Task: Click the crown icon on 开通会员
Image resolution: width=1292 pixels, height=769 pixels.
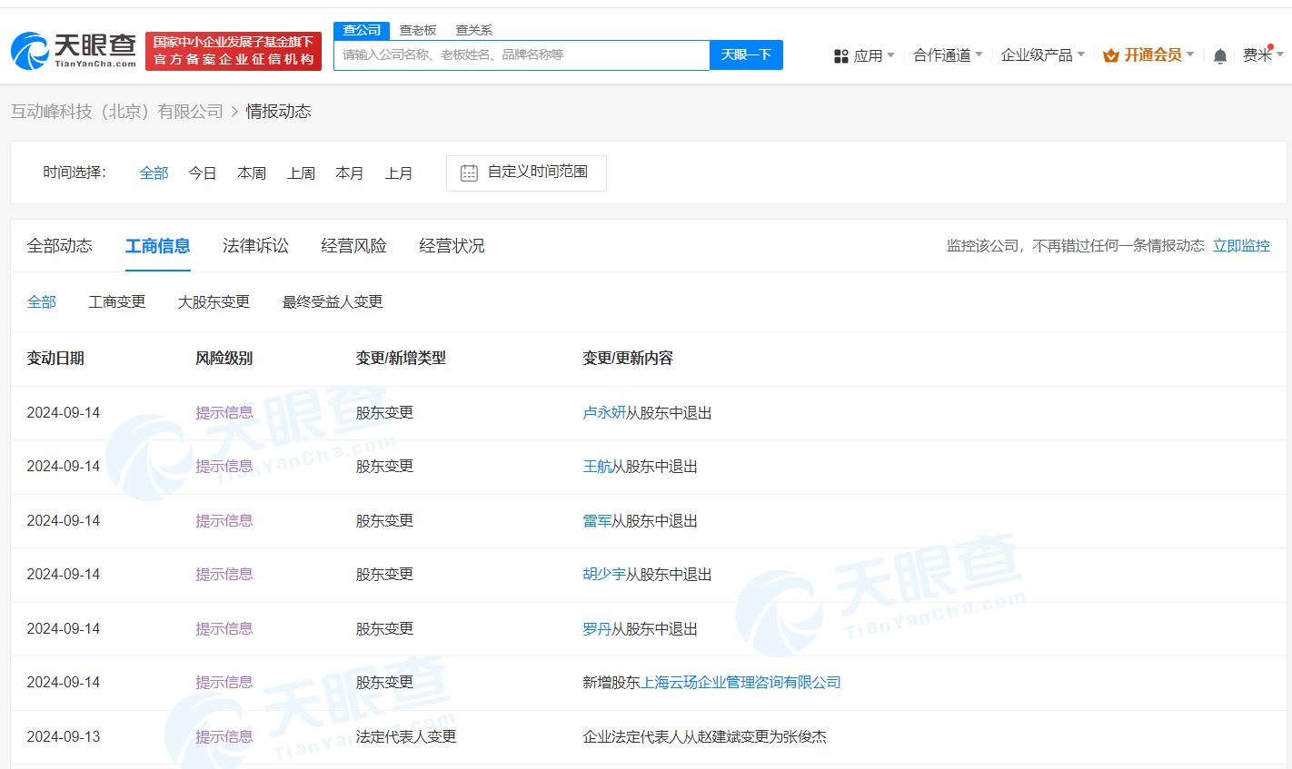Action: tap(1110, 54)
